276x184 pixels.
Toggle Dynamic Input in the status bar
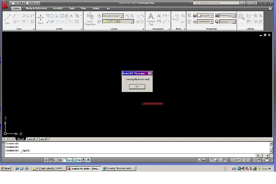(x=79, y=160)
